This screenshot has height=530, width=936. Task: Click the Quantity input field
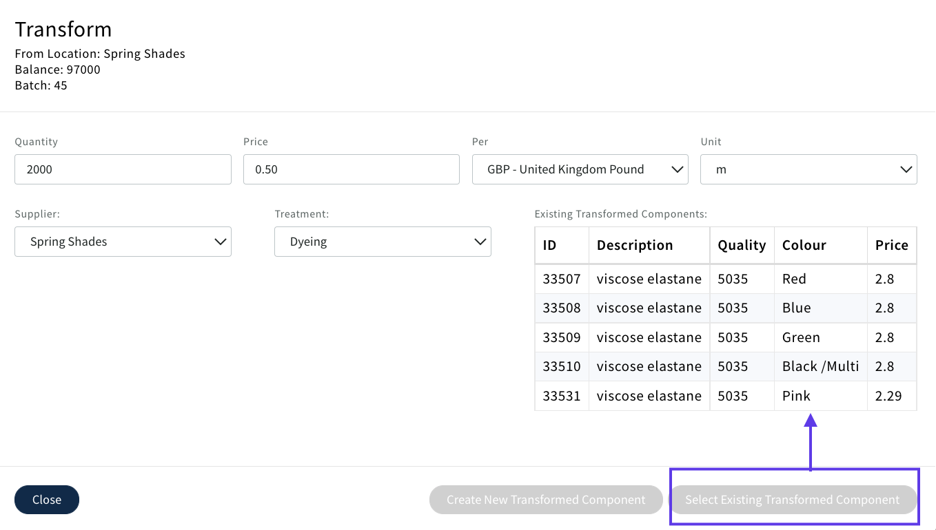tap(123, 169)
